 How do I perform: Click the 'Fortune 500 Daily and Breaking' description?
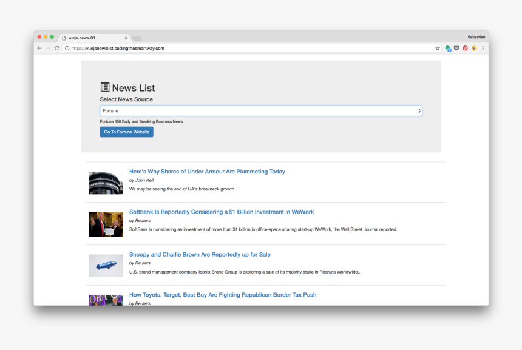pos(141,121)
